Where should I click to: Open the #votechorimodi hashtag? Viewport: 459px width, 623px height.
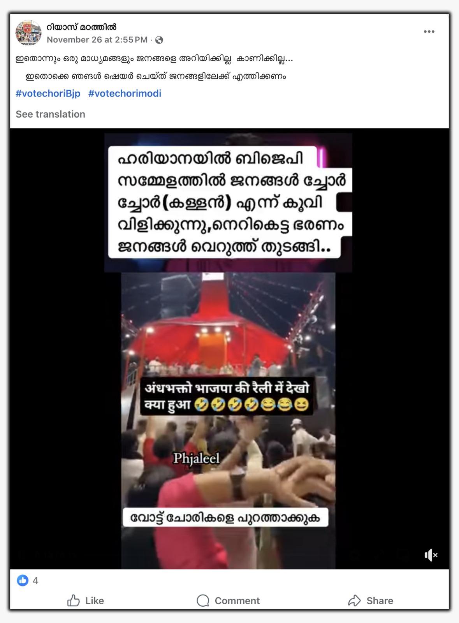(x=125, y=93)
